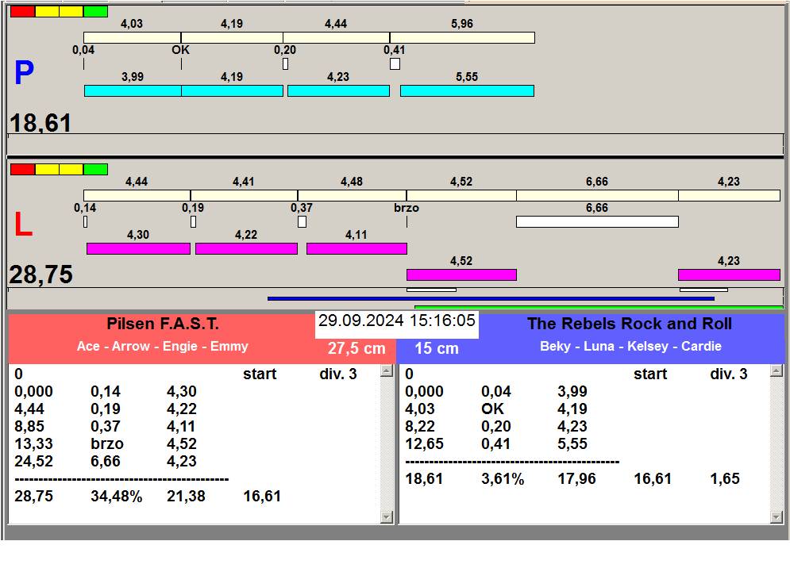Click the date and time 29.09.2024 15:16:05
This screenshot has width=790, height=568.
pos(397,320)
